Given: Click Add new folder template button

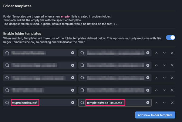Looking at the screenshot, I should click(x=155, y=115).
